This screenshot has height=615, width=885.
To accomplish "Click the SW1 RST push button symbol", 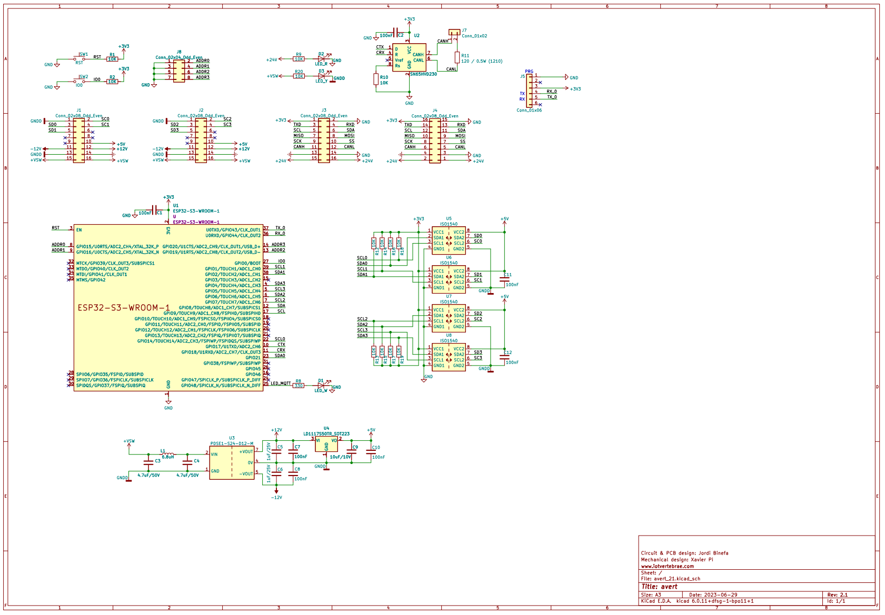I will (83, 58).
